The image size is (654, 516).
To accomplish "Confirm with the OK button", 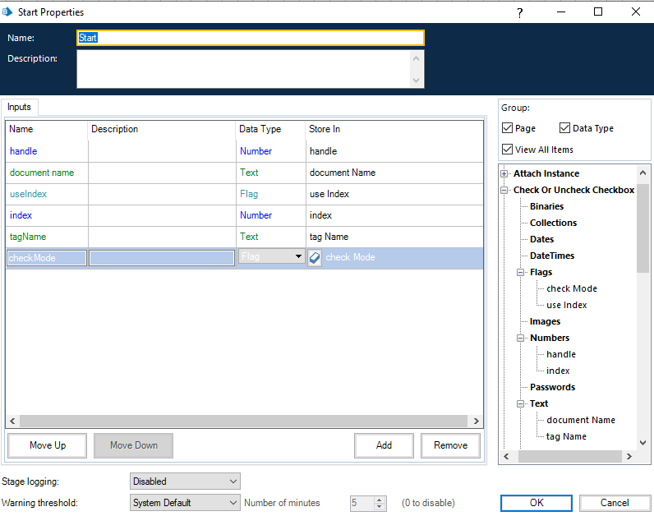I will [x=537, y=503].
